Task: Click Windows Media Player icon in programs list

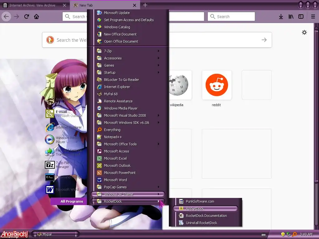Action: [99, 108]
